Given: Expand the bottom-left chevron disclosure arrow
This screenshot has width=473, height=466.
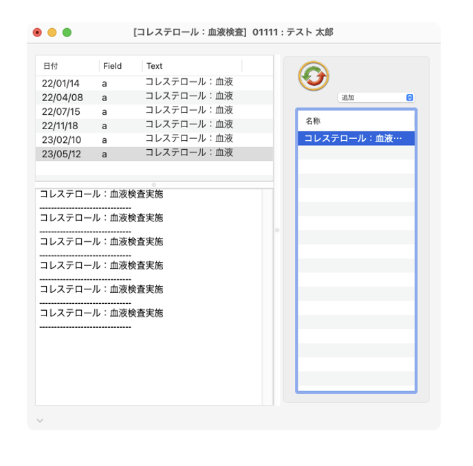Looking at the screenshot, I should pos(40,420).
